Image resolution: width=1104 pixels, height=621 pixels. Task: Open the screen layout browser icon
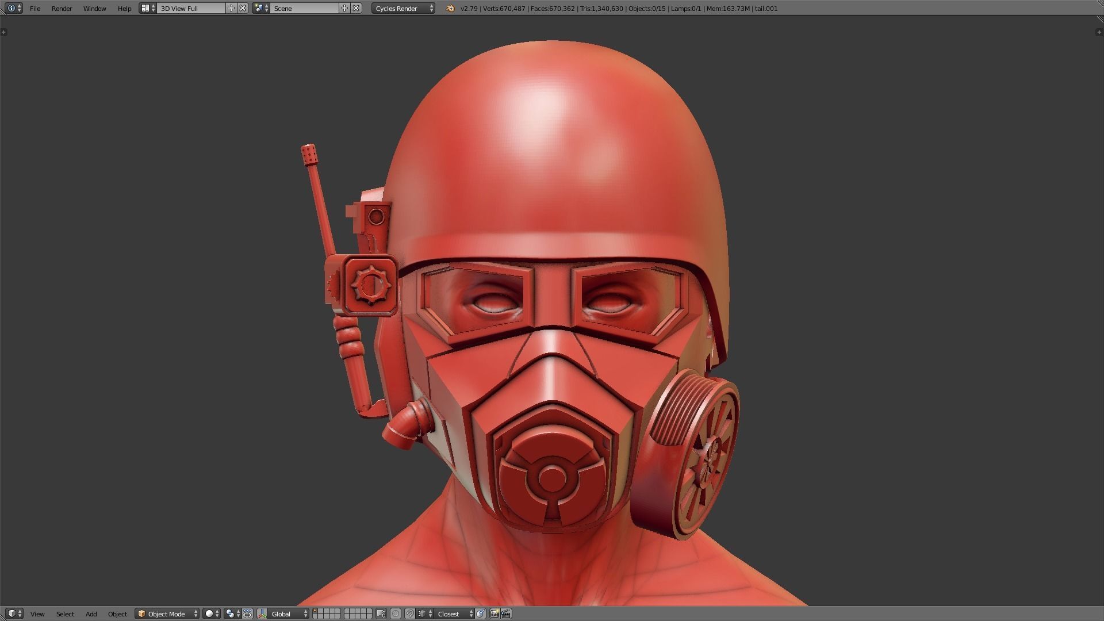tap(148, 8)
